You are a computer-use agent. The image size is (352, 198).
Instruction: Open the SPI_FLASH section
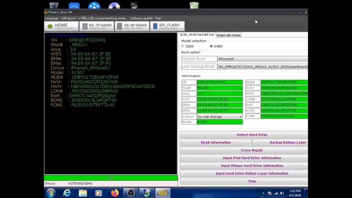[167, 26]
